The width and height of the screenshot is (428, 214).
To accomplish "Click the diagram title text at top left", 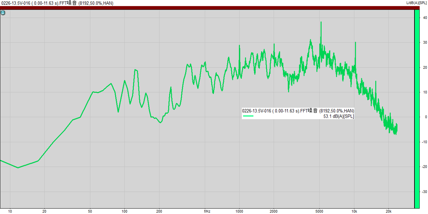I will coord(57,3).
